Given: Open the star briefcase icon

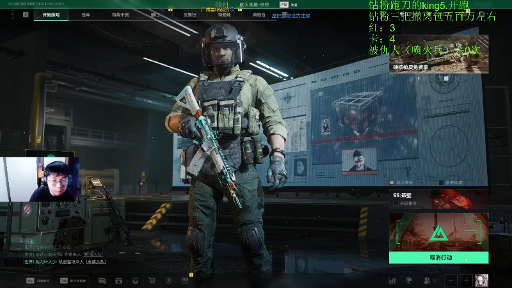Looking at the screenshot, I should [x=119, y=280].
